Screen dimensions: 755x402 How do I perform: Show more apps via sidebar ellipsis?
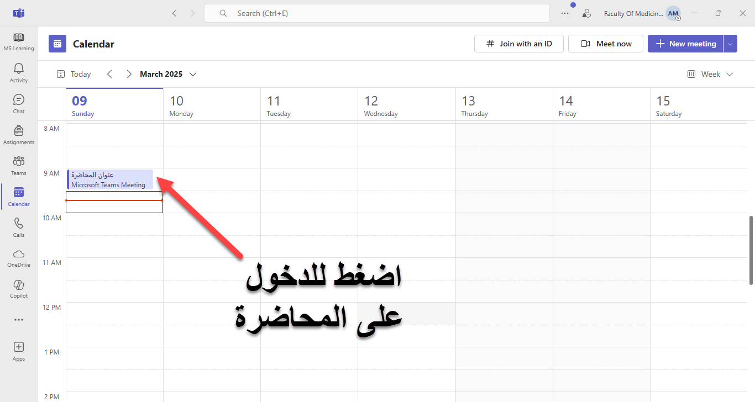tap(19, 320)
